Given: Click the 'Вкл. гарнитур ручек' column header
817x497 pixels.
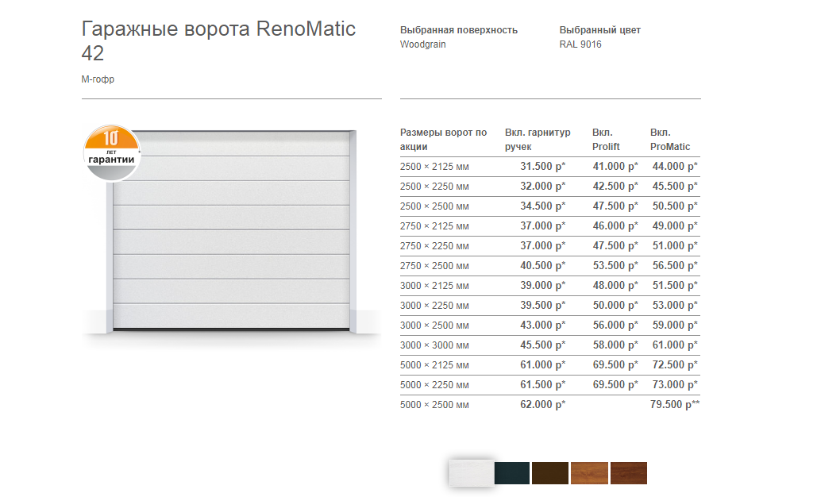Looking at the screenshot, I should tap(538, 140).
